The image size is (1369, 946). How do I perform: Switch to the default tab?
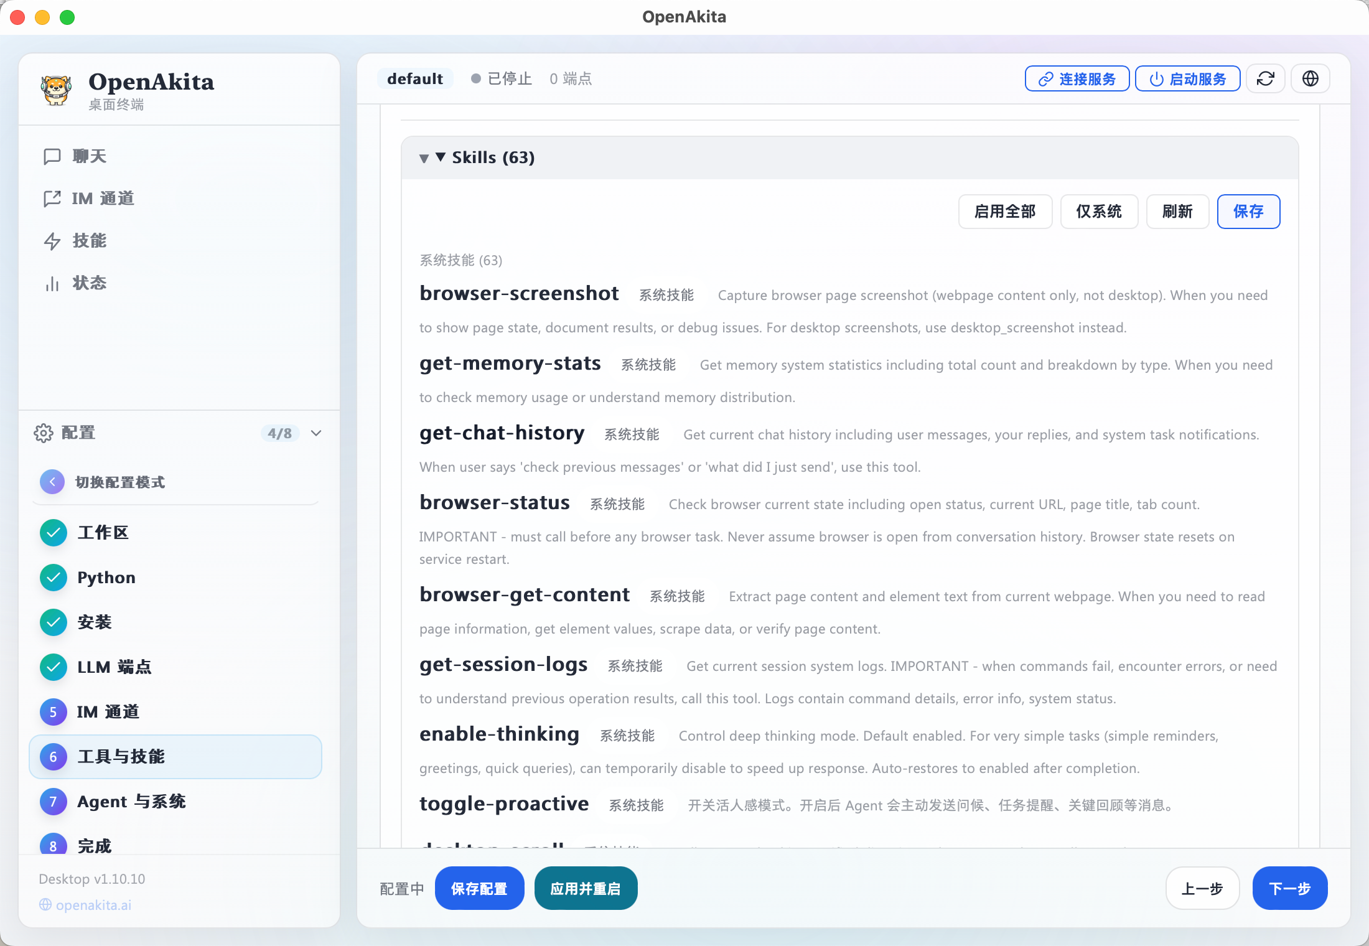coord(415,78)
